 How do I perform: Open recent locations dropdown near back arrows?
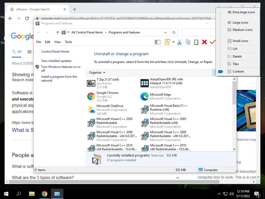coord(52,32)
